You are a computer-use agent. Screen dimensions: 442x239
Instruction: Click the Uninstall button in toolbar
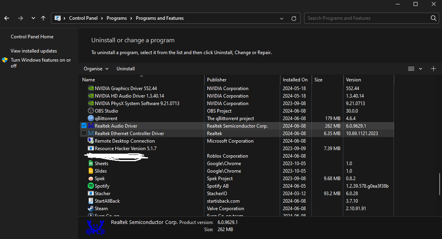(x=126, y=69)
